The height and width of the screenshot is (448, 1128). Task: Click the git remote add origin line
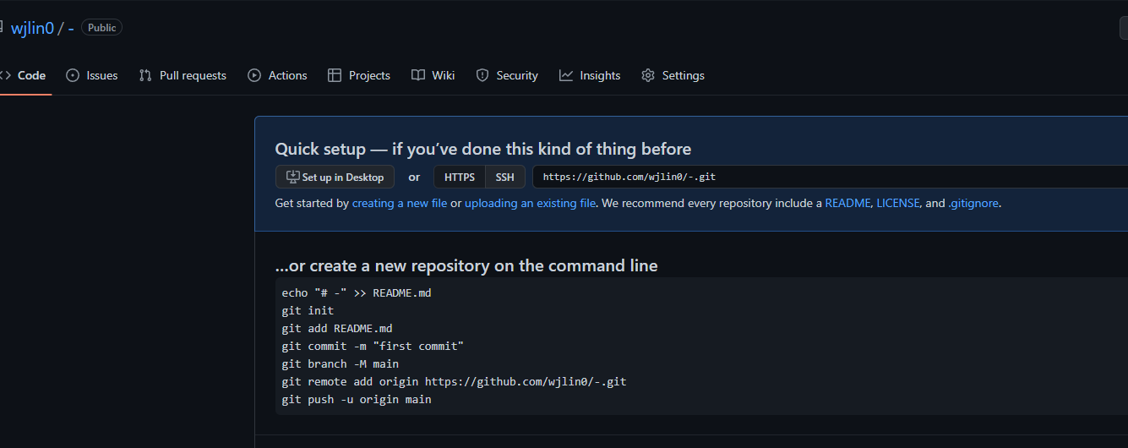454,381
